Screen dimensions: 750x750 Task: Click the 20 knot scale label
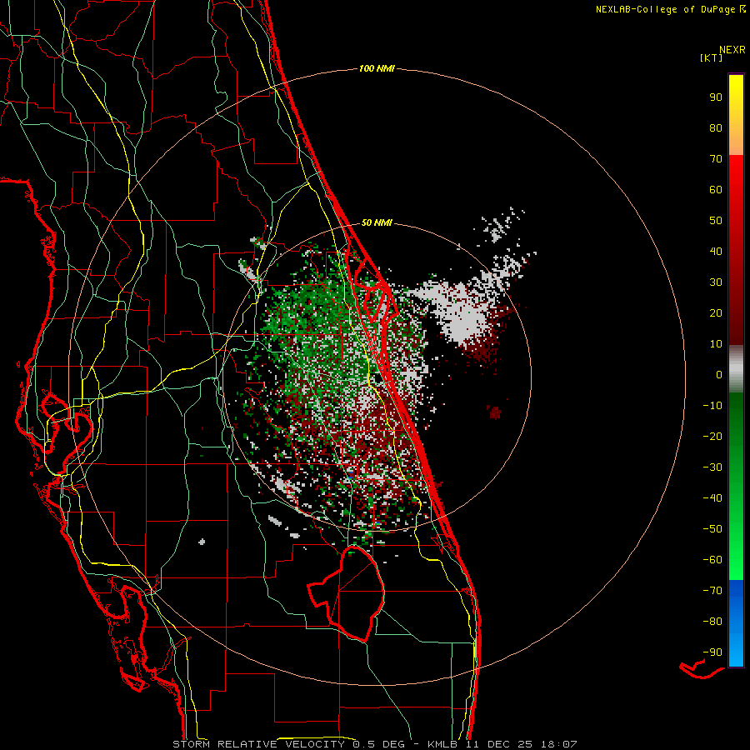click(716, 312)
